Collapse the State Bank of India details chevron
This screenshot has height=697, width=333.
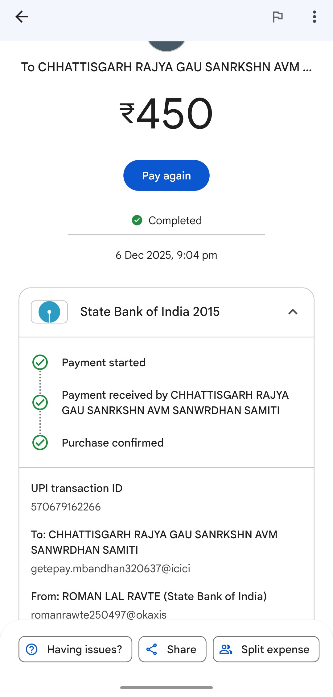tap(293, 312)
